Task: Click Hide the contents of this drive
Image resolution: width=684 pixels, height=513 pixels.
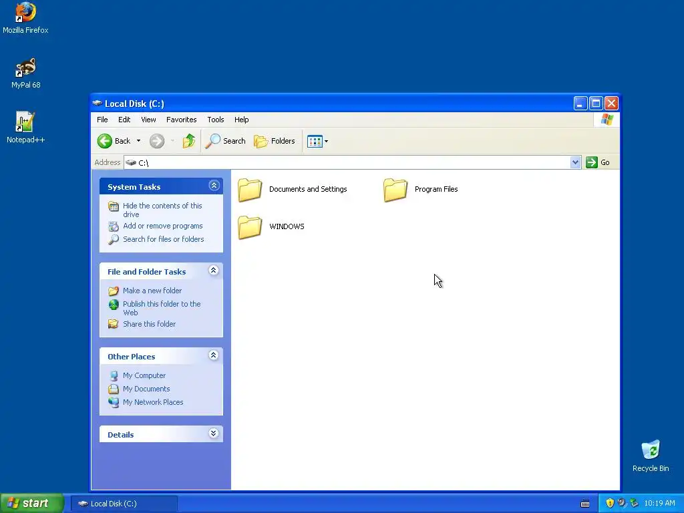Action: coord(162,210)
